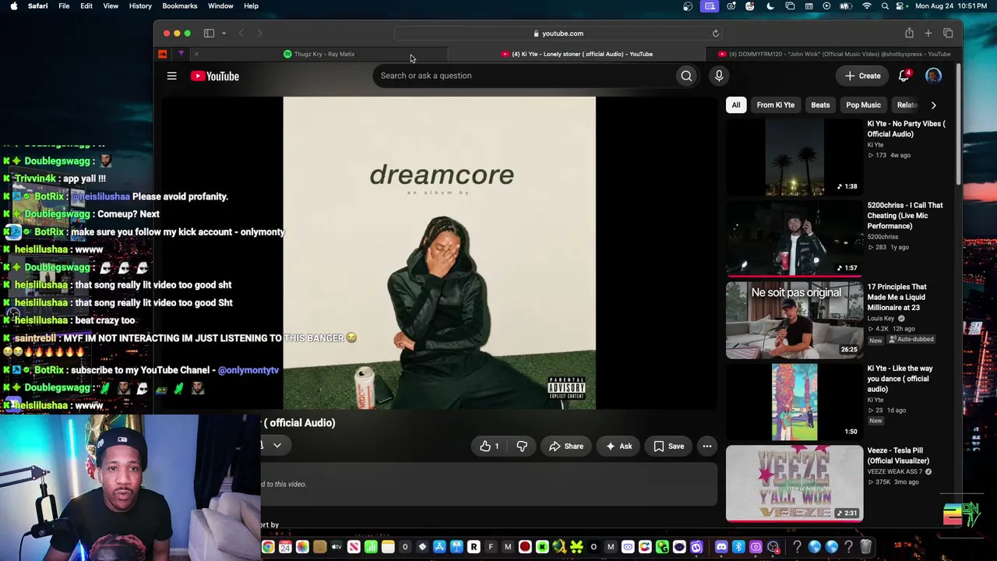Go back in Safari history
997x561 pixels.
pyautogui.click(x=241, y=34)
